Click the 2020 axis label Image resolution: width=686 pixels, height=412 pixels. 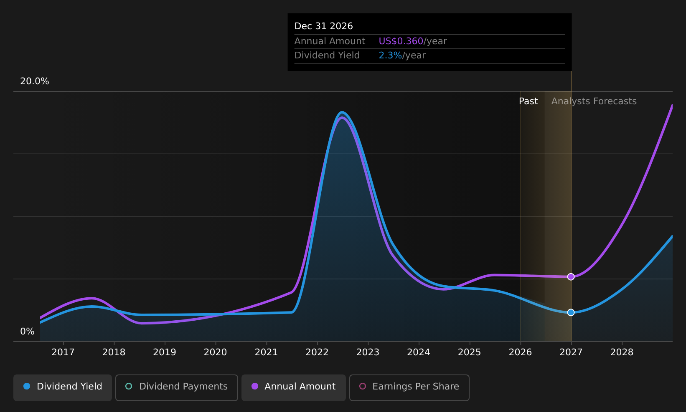point(215,352)
